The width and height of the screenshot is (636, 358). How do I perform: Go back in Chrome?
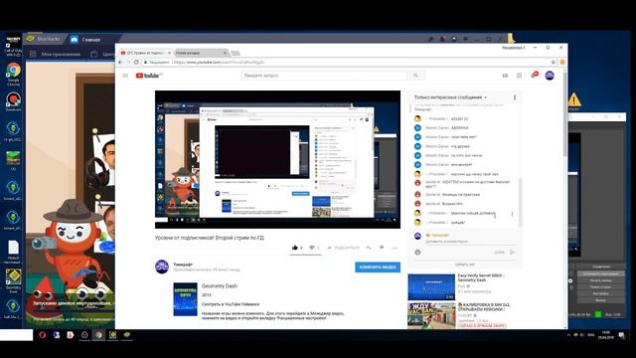(x=120, y=62)
